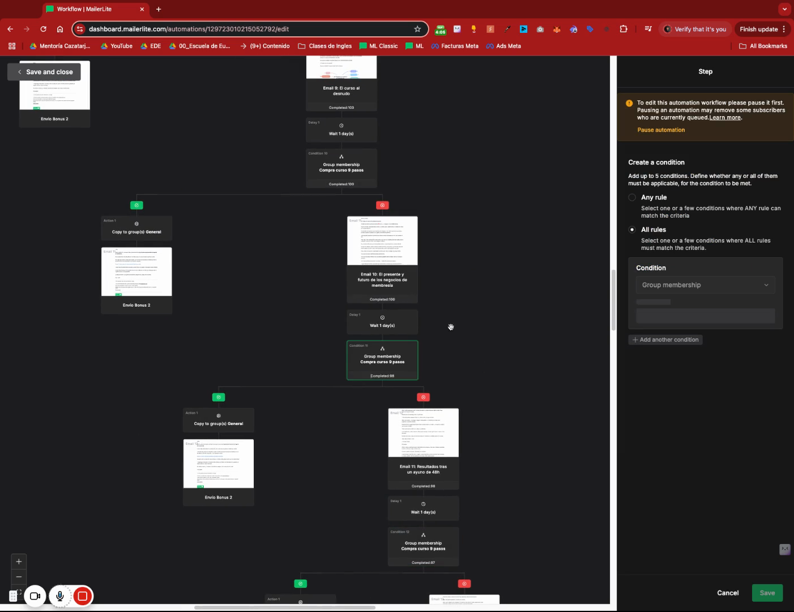The width and height of the screenshot is (794, 612).
Task: Select Copy to group General action under Condition 11
Action: (219, 420)
